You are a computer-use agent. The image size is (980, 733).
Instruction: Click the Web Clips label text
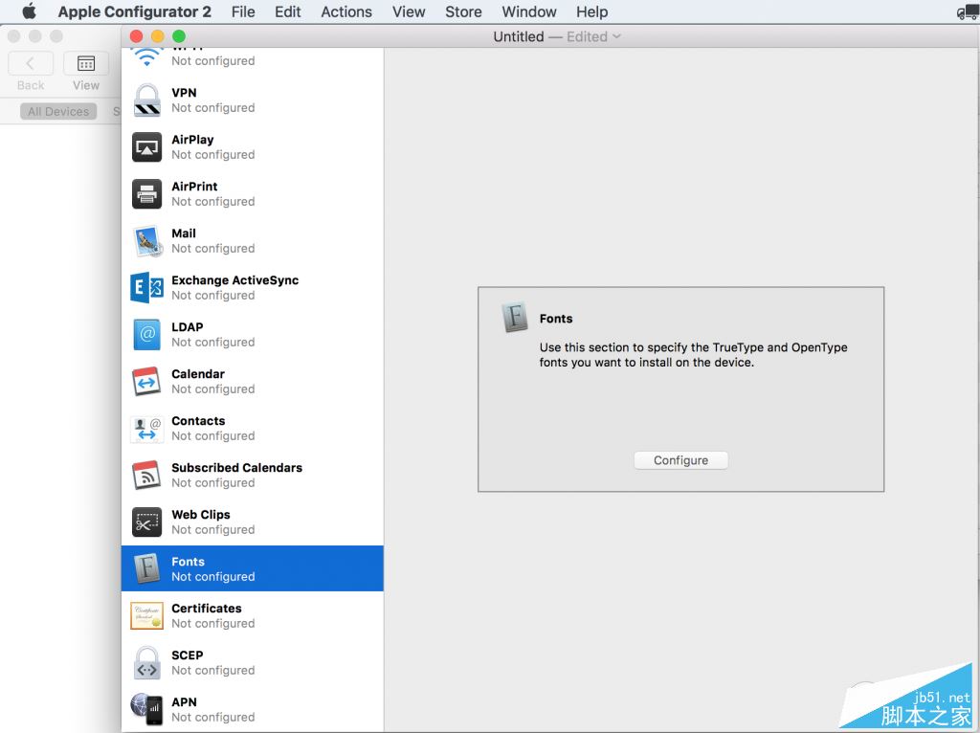pyautogui.click(x=201, y=514)
